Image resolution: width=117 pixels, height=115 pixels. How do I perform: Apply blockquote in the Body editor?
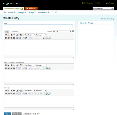pos(26,38)
